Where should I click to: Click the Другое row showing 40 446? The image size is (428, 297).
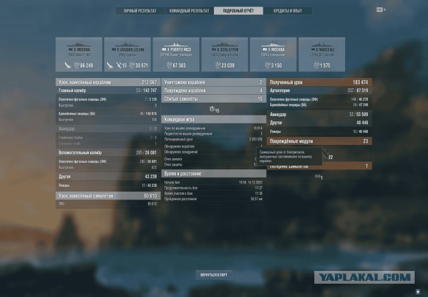320,123
